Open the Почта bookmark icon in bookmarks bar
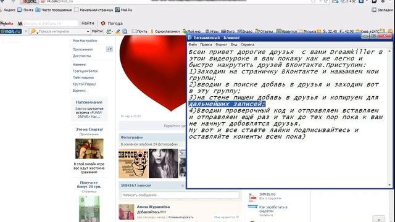This screenshot has width=395, height=222. point(20,10)
